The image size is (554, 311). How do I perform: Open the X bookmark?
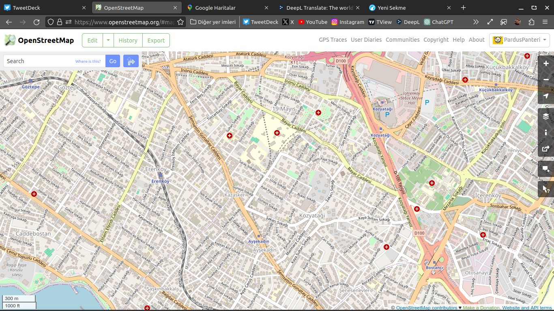288,22
